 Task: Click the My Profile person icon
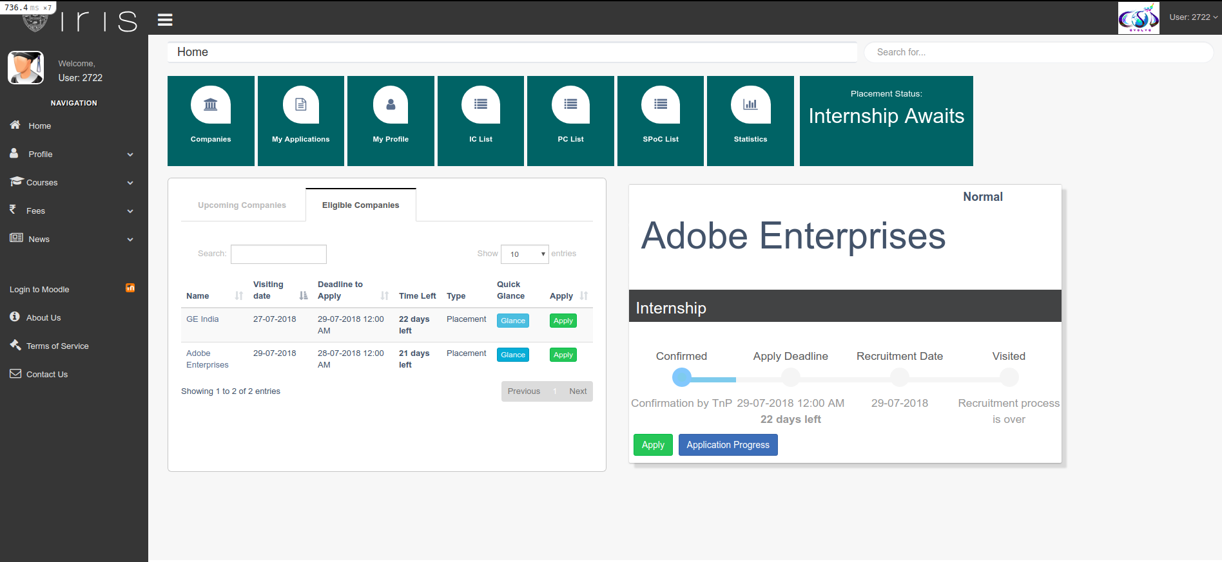pyautogui.click(x=391, y=105)
